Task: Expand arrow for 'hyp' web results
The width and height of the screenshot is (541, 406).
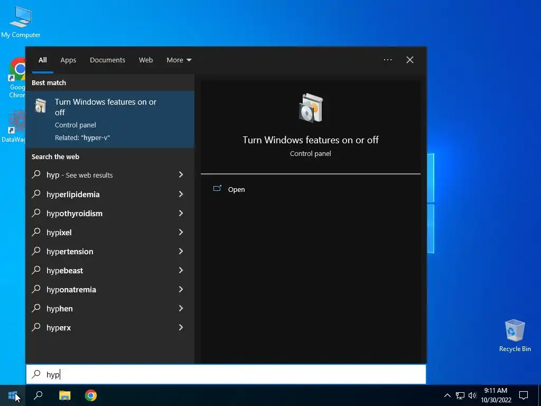Action: coord(181,174)
